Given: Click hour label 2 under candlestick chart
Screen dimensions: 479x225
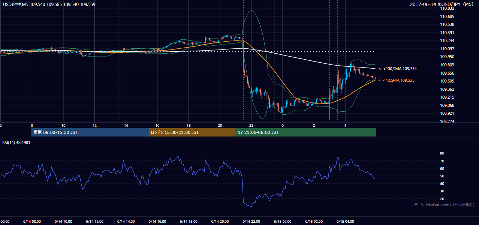Looking at the screenshot, I should pyautogui.click(x=314, y=125).
